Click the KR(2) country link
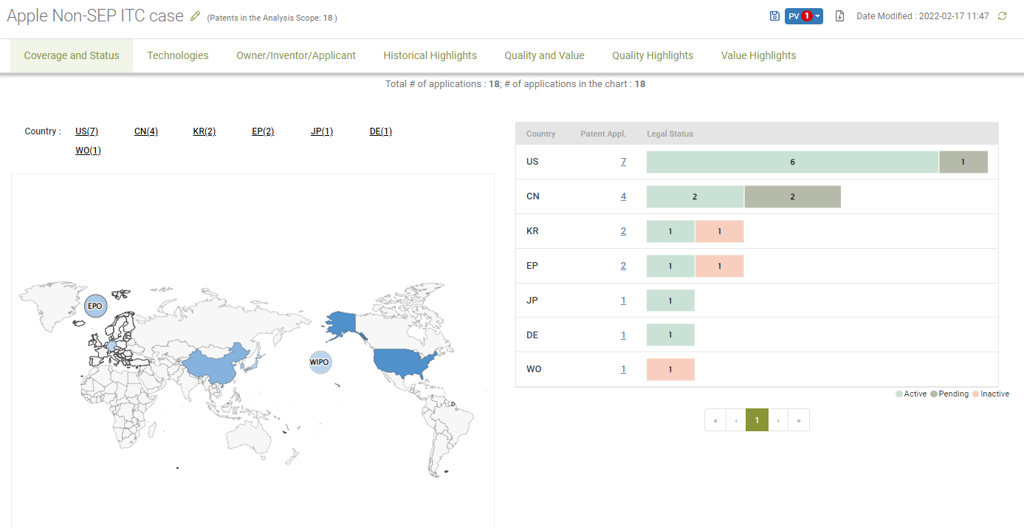Screen dimensions: 1024x528 pos(205,131)
